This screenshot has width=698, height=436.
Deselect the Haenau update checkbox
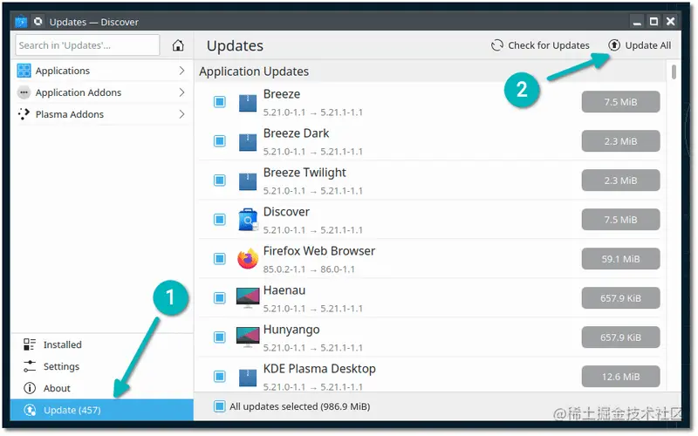[x=220, y=297]
